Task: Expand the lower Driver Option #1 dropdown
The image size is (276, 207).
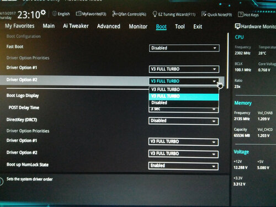Action: (x=183, y=142)
